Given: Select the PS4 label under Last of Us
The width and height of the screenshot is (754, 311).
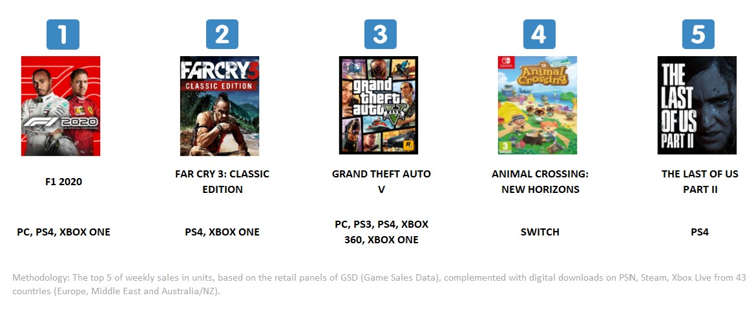Looking at the screenshot, I should [700, 232].
